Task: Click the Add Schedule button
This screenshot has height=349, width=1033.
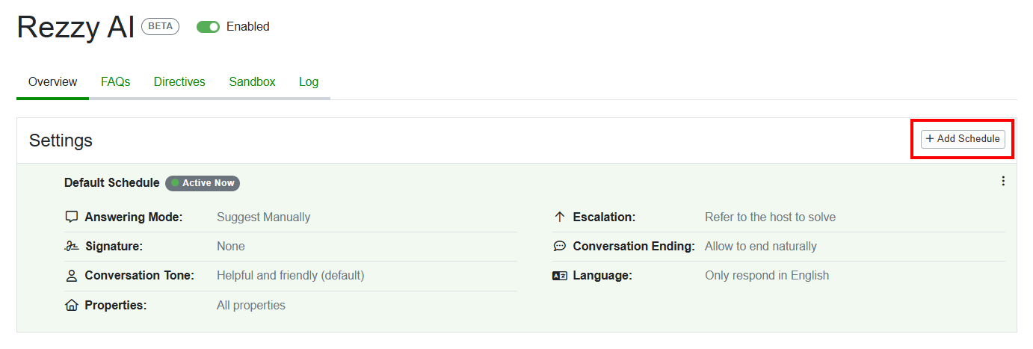Action: [x=963, y=138]
